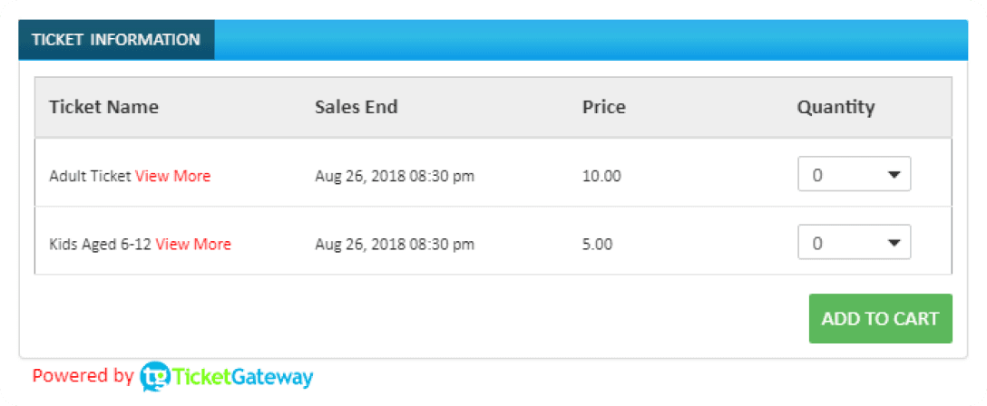Image resolution: width=987 pixels, height=406 pixels.
Task: Click the Ticket Name column header
Action: [103, 107]
